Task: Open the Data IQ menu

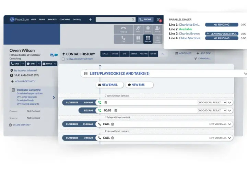Action: tap(77, 19)
